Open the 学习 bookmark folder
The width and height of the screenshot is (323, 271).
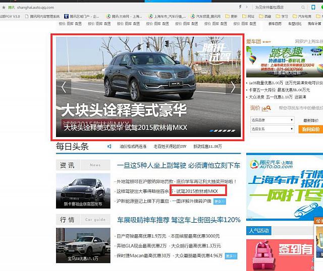pyautogui.click(x=282, y=16)
